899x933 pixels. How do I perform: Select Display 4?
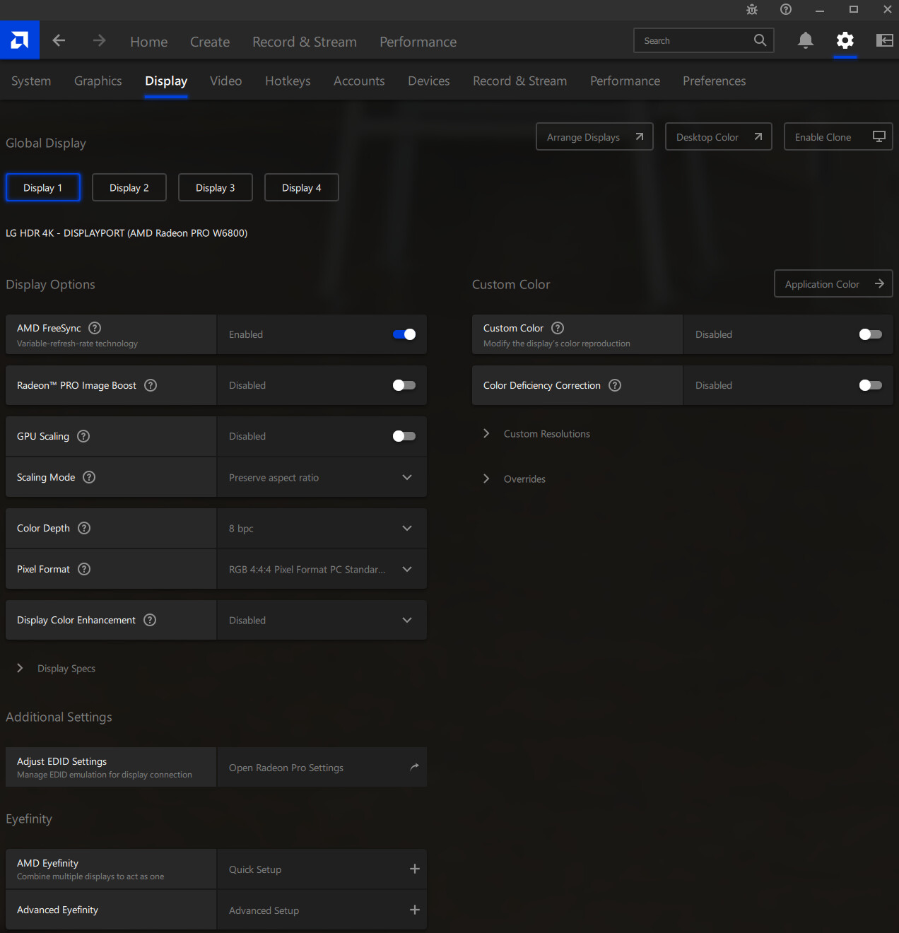pos(302,187)
